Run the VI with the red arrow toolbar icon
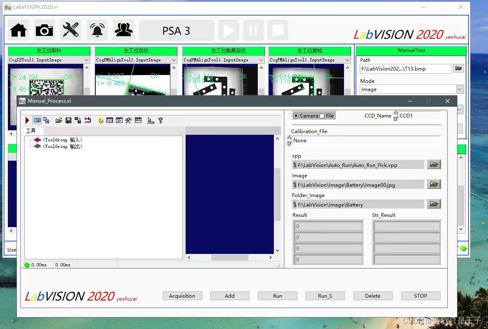Image resolution: width=488 pixels, height=329 pixels. [x=27, y=120]
